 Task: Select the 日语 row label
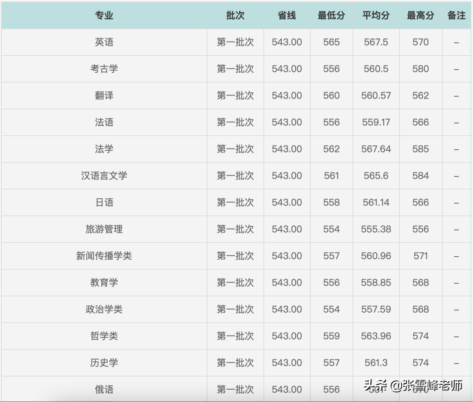(103, 202)
